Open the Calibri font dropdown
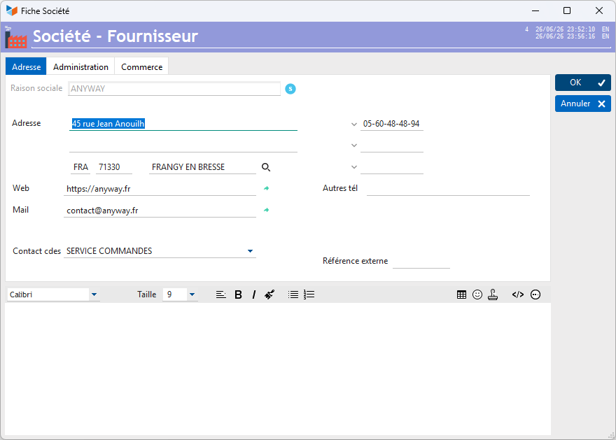 pos(94,294)
